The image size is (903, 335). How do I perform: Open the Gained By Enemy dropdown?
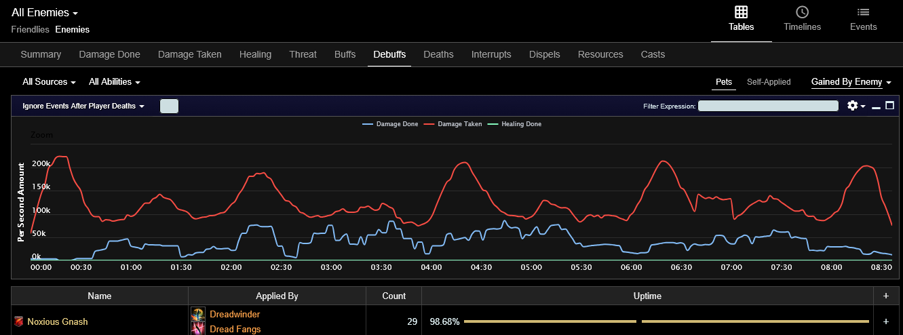[851, 82]
